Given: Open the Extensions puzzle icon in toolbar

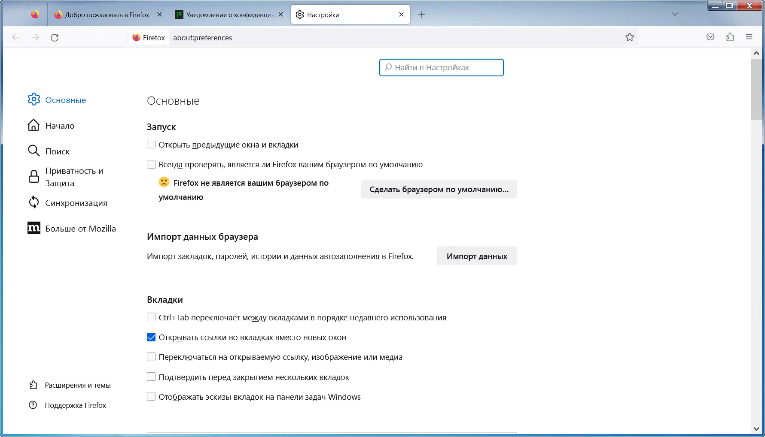Looking at the screenshot, I should tap(730, 37).
